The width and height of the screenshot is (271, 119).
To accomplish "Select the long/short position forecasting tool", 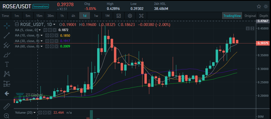I will coord(7,84).
